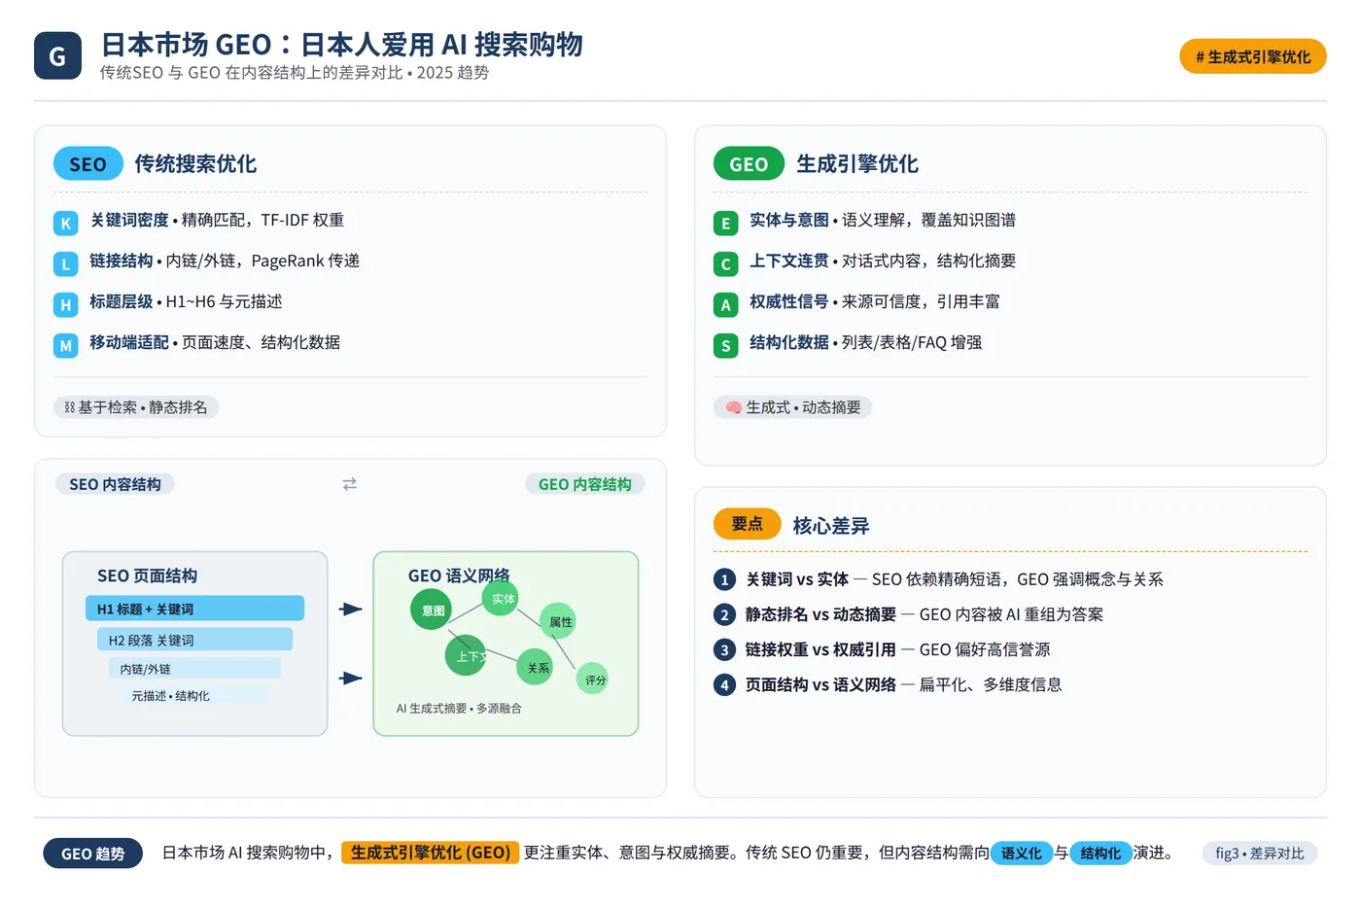Click the 关系 node in the semantic network

(535, 667)
